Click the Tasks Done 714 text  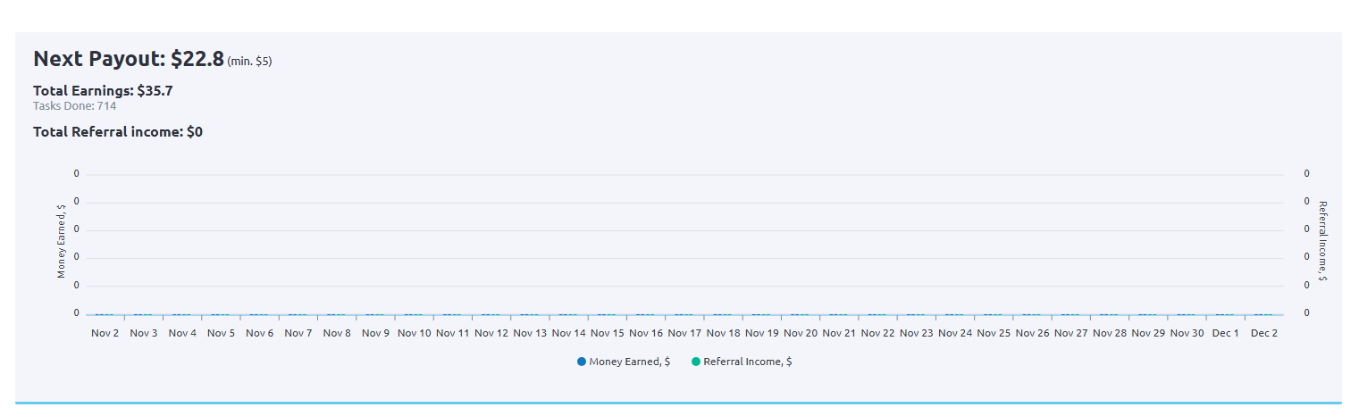click(x=74, y=105)
